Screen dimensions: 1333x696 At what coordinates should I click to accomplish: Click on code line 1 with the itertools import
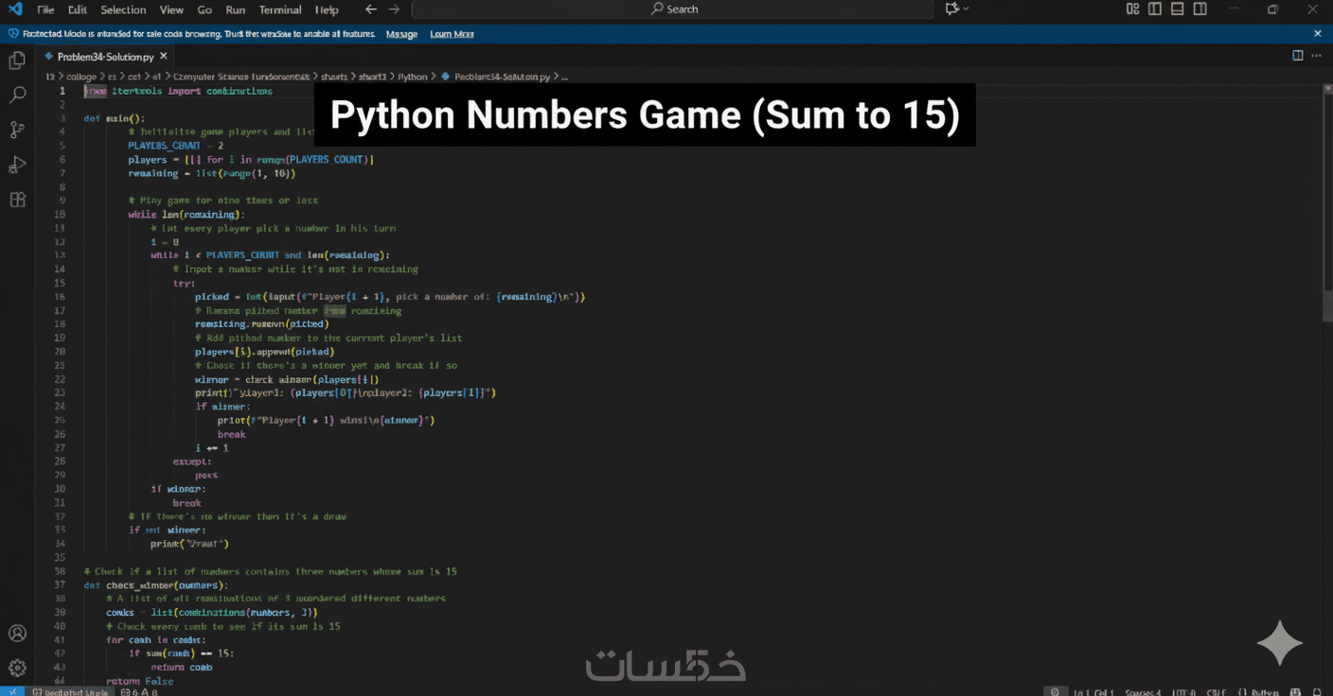point(178,91)
